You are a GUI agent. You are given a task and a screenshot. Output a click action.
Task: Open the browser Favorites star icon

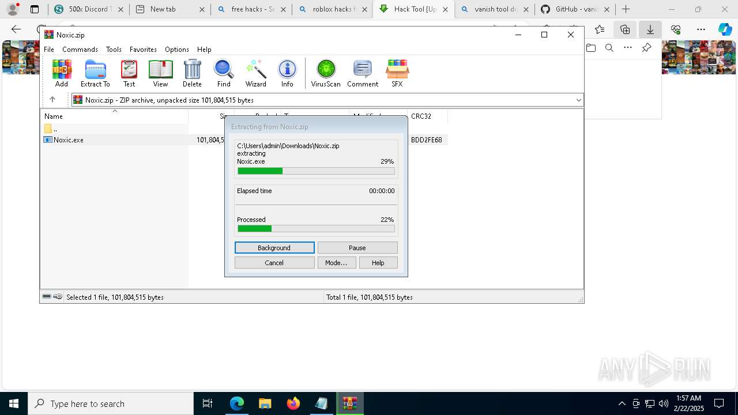pyautogui.click(x=600, y=29)
